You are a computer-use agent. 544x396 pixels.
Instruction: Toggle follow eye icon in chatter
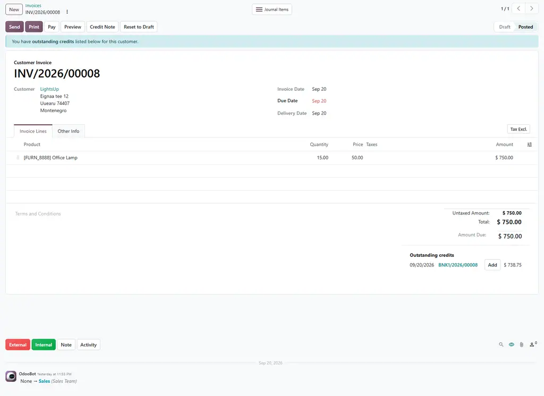pos(512,345)
